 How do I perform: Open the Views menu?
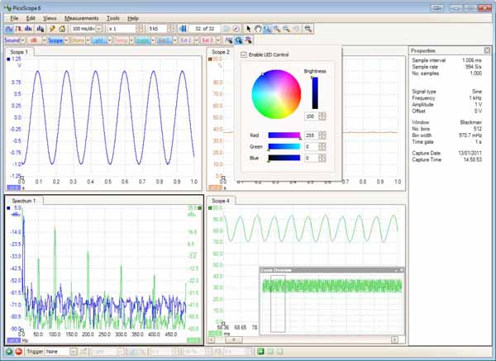point(50,18)
